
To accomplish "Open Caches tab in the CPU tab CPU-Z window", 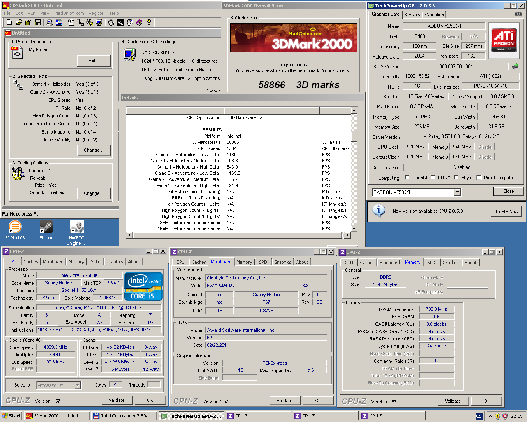I will click(x=31, y=262).
